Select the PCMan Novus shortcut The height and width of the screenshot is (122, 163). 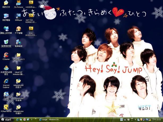click(6, 107)
